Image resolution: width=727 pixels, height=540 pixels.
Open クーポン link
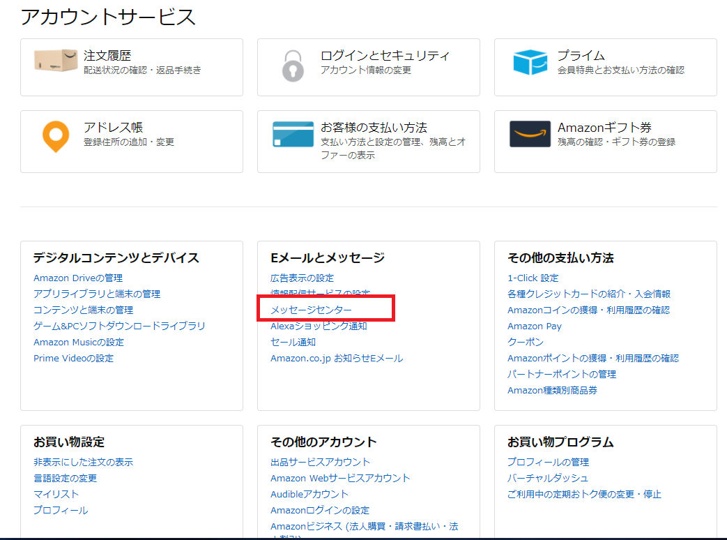coord(526,343)
